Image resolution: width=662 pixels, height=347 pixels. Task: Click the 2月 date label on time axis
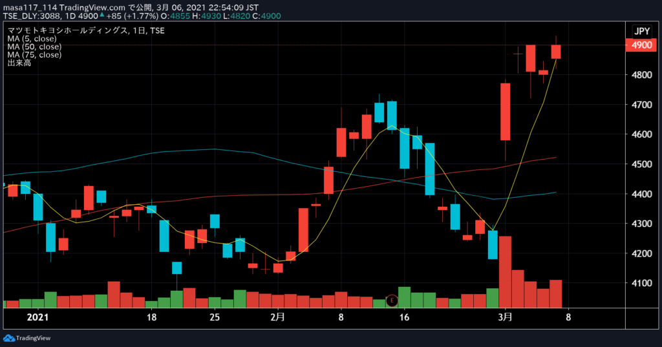(x=278, y=317)
